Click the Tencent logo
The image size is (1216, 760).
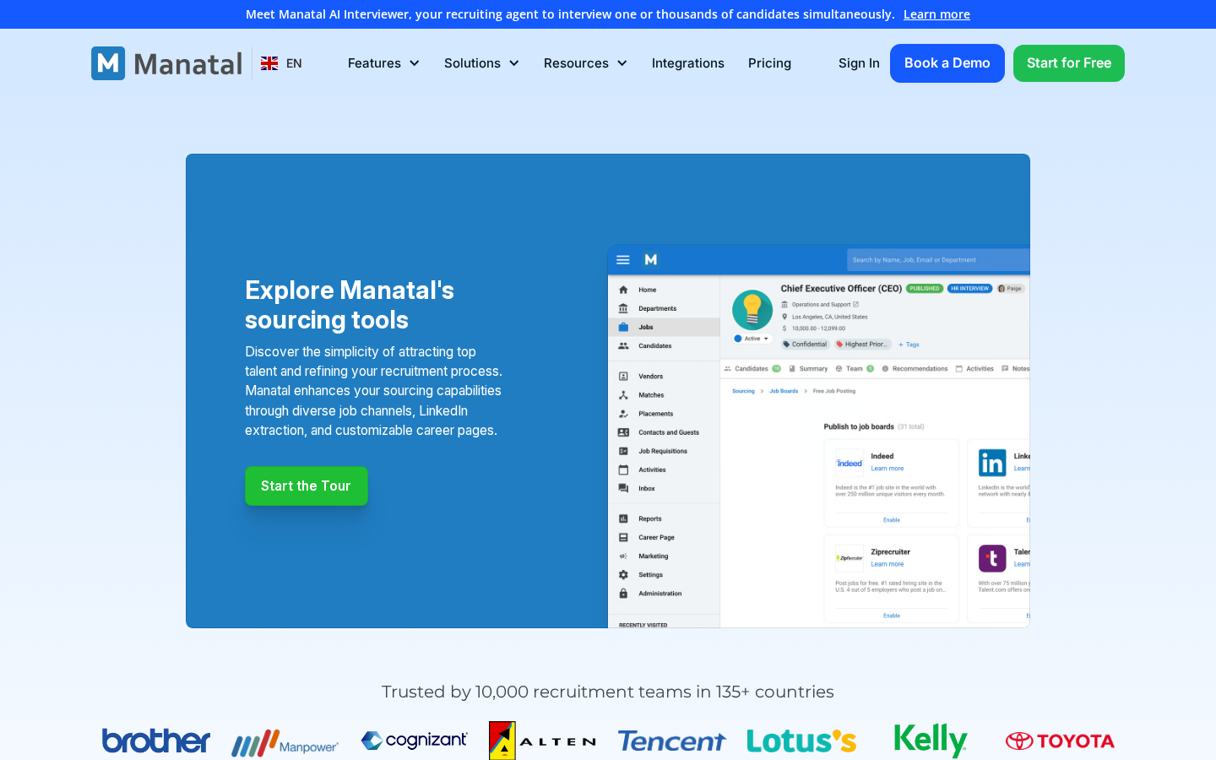pyautogui.click(x=671, y=741)
